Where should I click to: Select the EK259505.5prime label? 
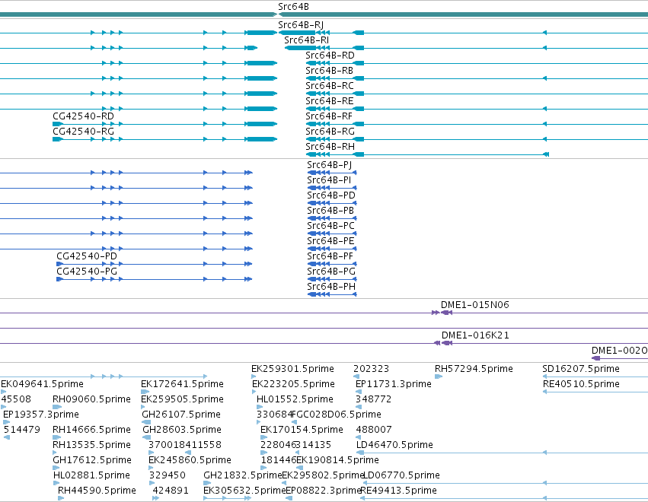click(x=182, y=399)
